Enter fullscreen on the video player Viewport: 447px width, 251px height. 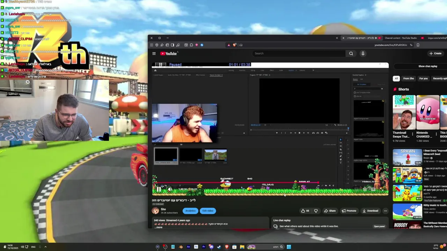pos(382,189)
